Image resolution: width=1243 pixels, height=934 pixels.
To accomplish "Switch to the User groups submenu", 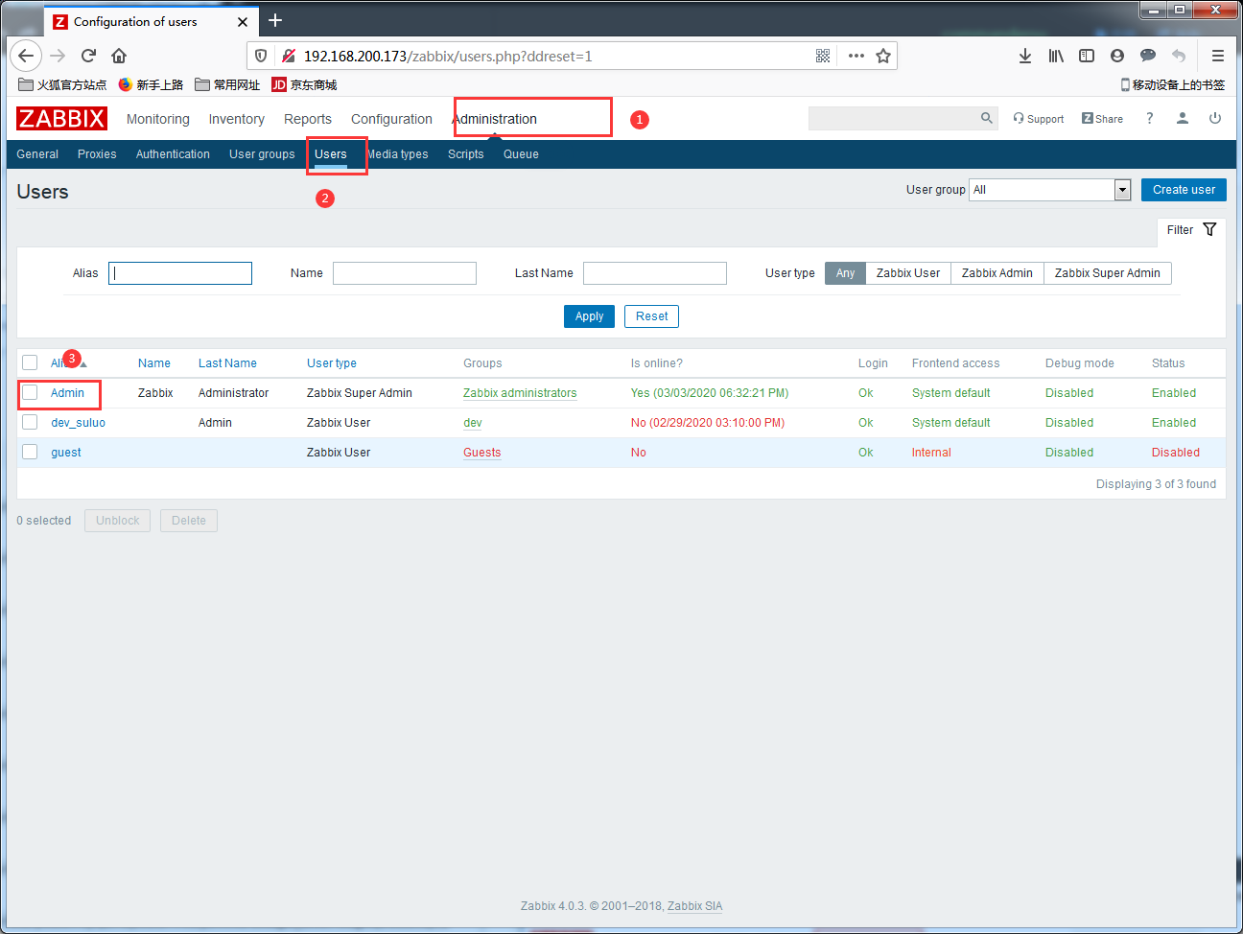I will tap(262, 154).
